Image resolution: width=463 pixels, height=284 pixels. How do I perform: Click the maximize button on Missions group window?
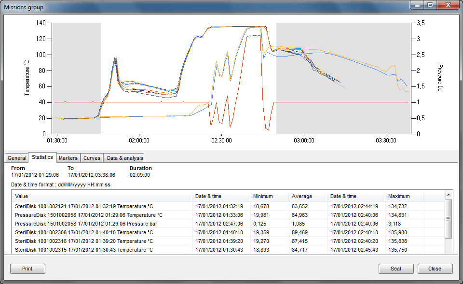click(430, 5)
